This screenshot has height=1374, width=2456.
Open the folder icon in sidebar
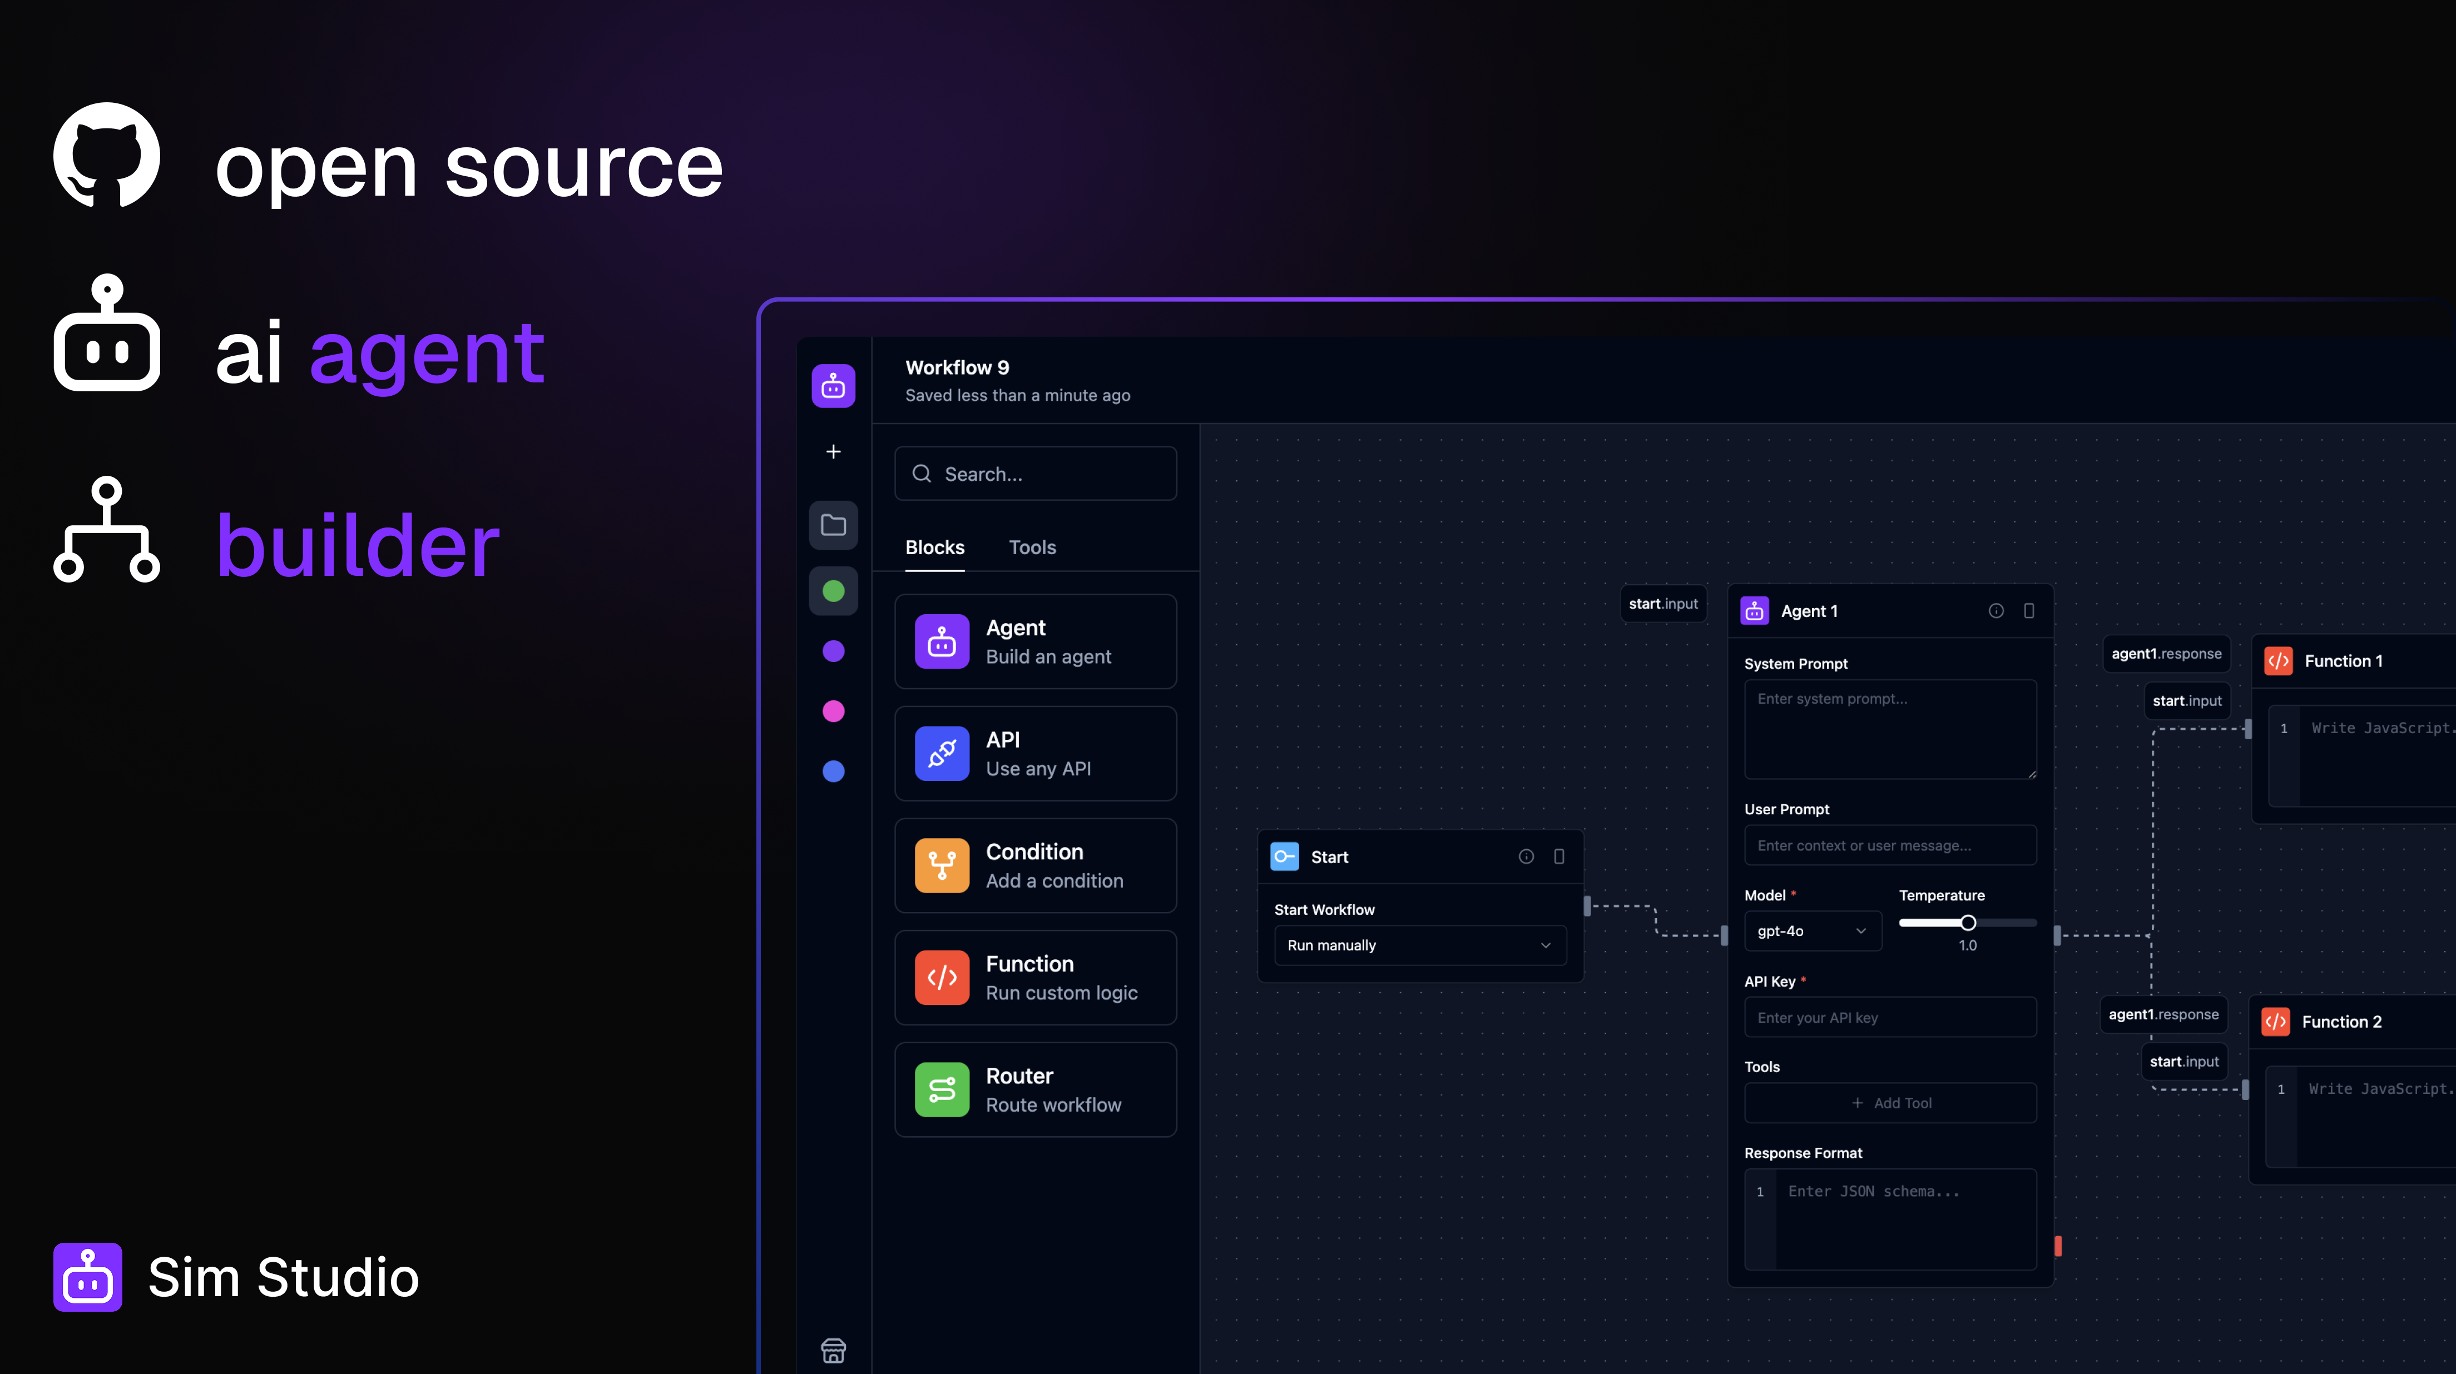point(833,525)
